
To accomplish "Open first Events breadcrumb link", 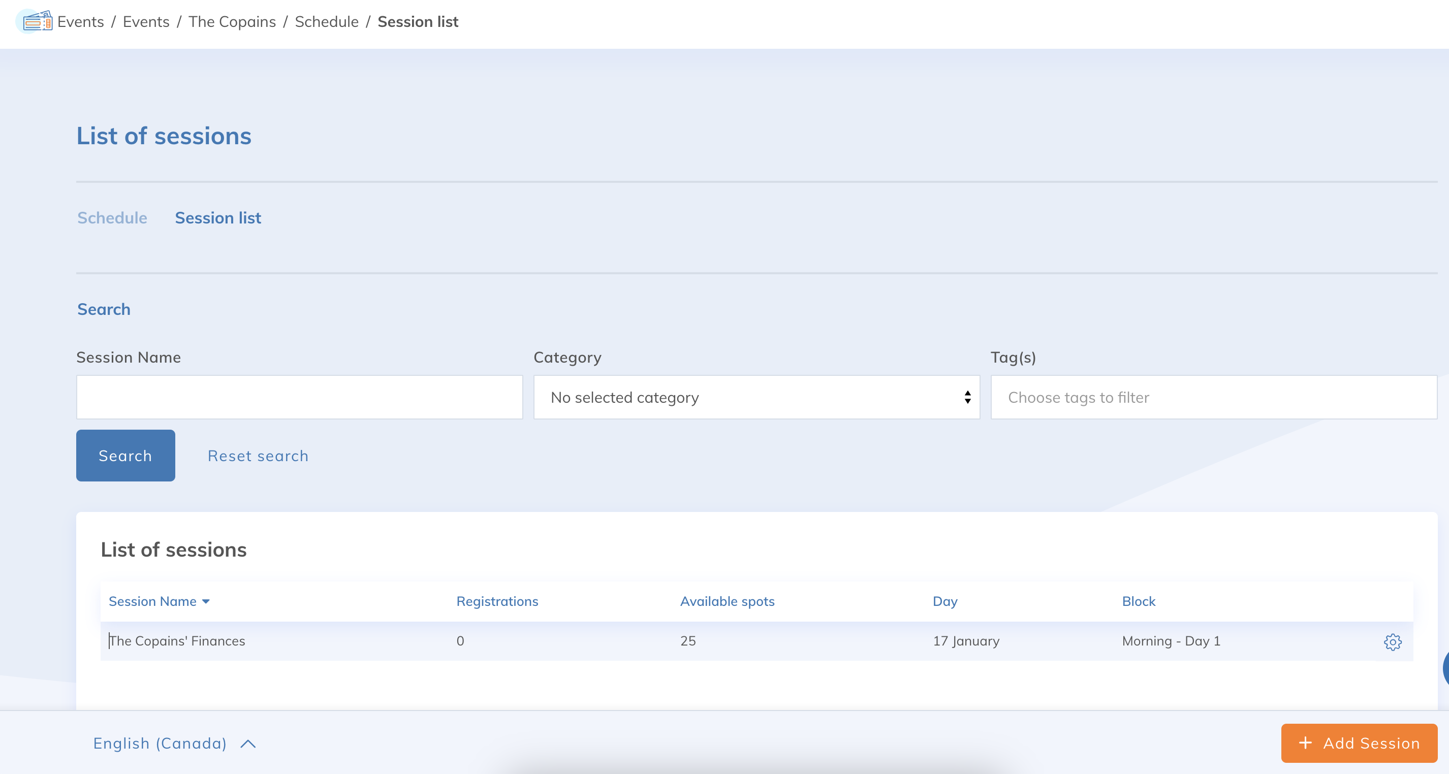I will pos(80,21).
